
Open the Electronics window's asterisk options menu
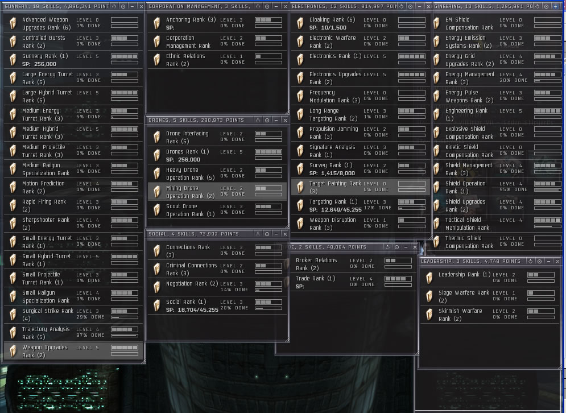(x=402, y=6)
